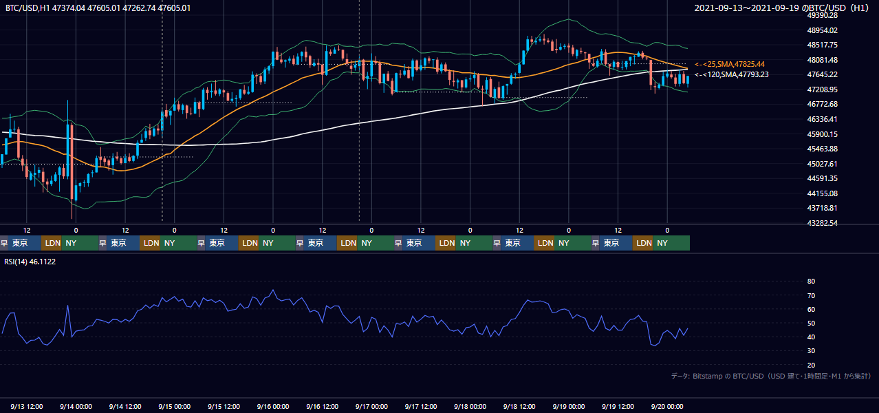Click RSI scale level 60
The width and height of the screenshot is (879, 413).
pyautogui.click(x=811, y=309)
